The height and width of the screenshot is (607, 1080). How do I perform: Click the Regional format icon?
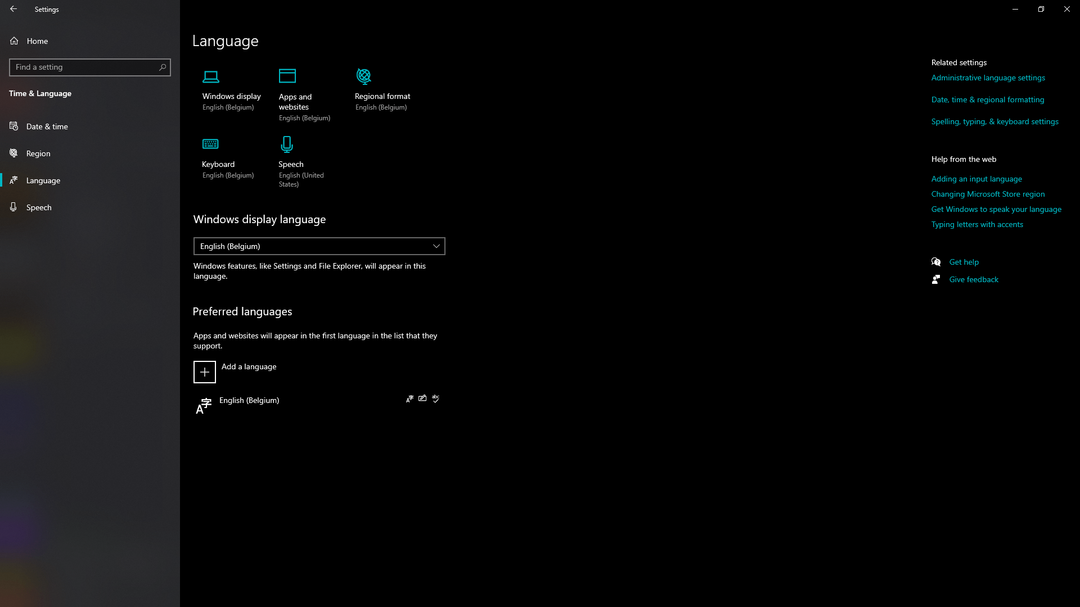point(363,76)
